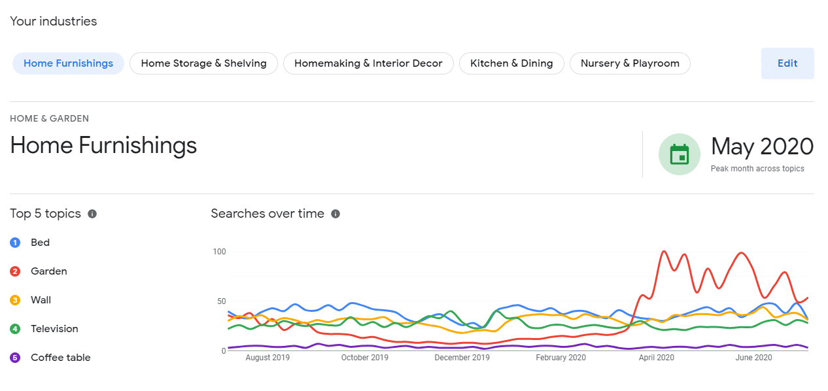Click the green calendar peak month icon
Viewport: 828px width, 391px height.
coord(680,154)
